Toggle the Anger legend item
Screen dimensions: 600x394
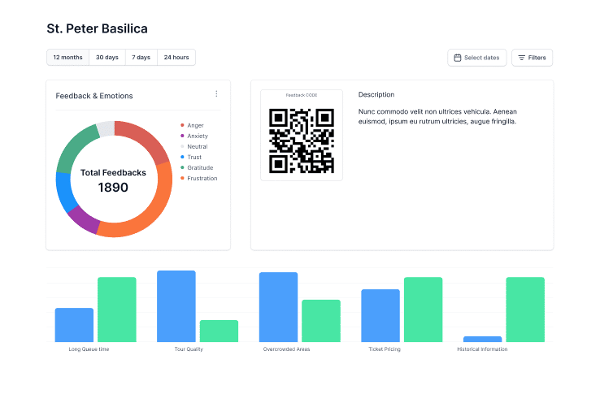point(195,125)
